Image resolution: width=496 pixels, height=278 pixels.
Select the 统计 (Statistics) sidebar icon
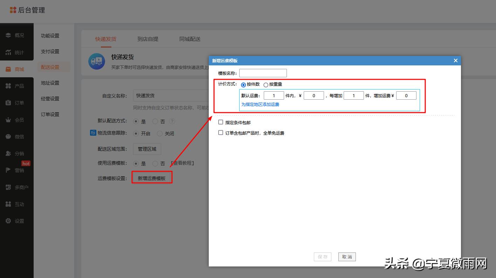pyautogui.click(x=8, y=52)
